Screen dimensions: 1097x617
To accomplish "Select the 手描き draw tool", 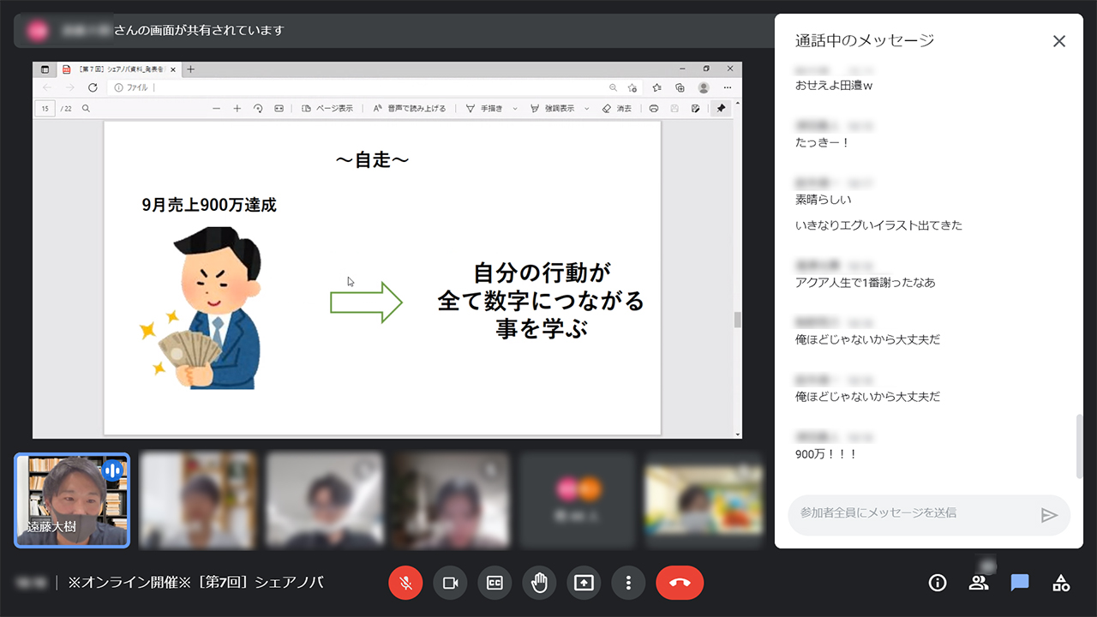I will click(x=484, y=109).
